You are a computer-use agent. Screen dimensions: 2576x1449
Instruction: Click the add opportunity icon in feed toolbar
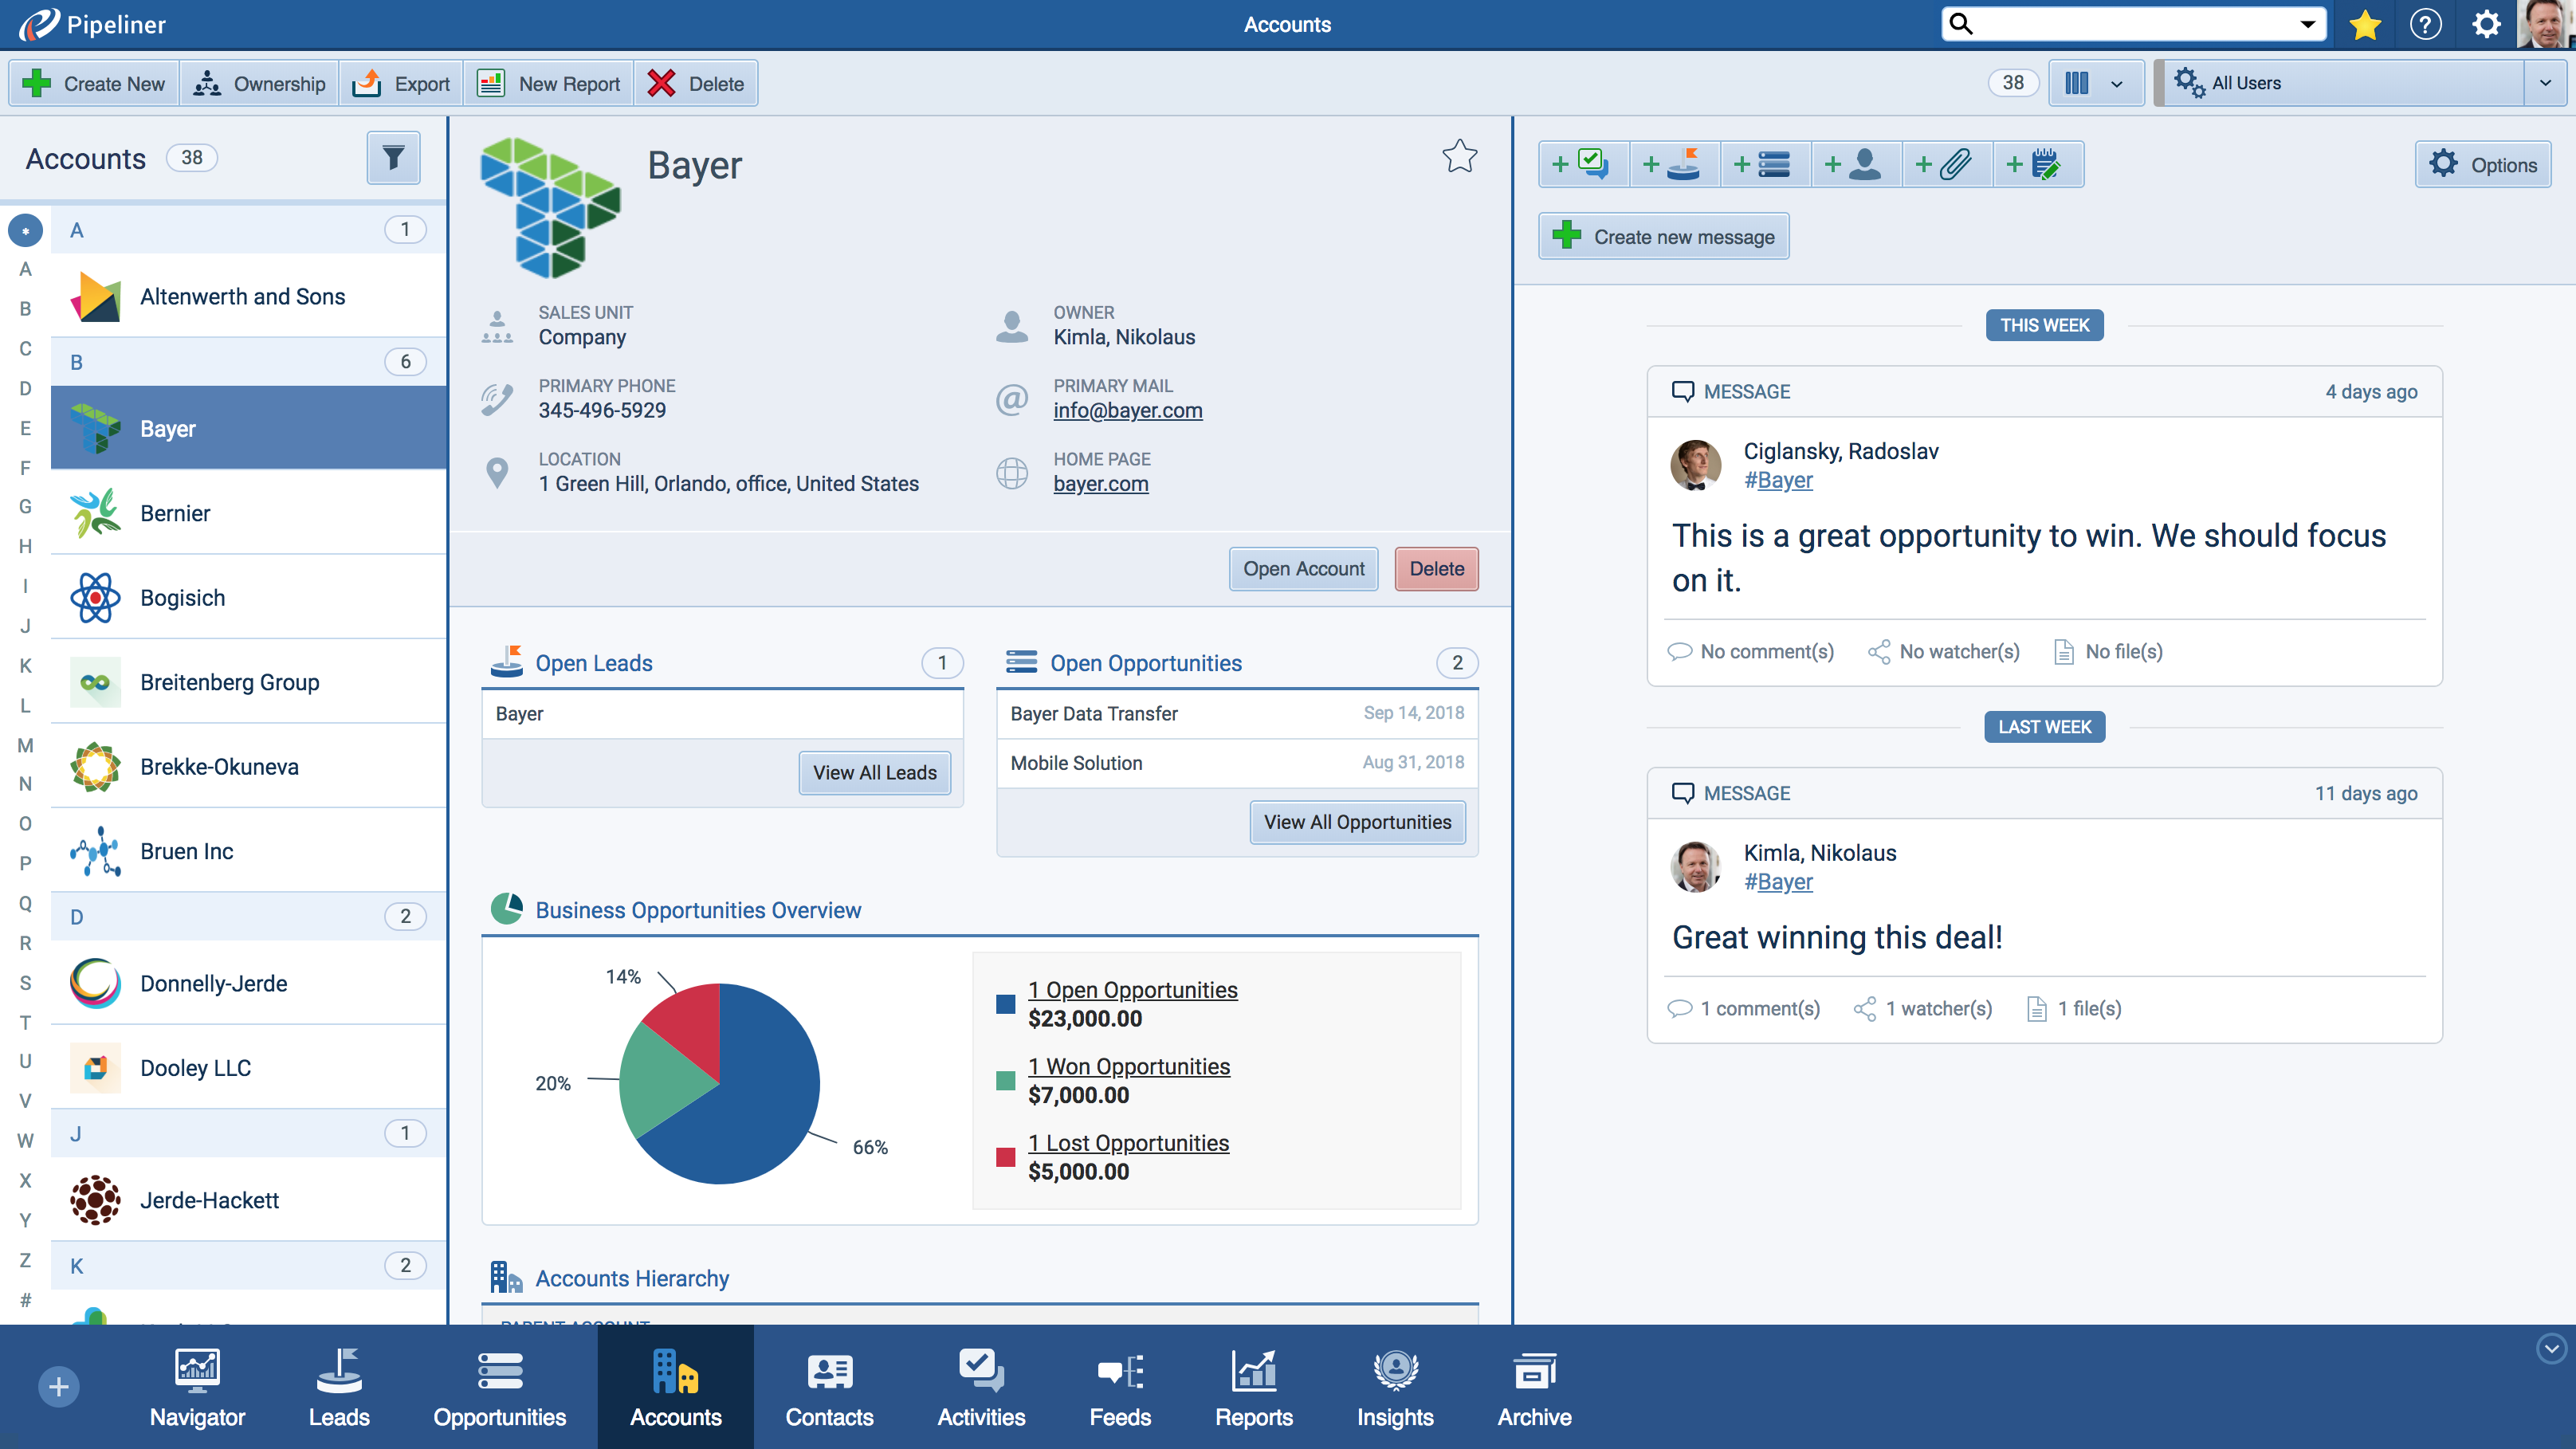click(1765, 164)
